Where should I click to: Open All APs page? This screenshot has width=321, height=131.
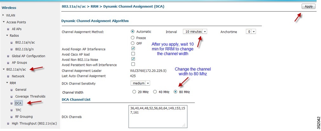coord(17,29)
